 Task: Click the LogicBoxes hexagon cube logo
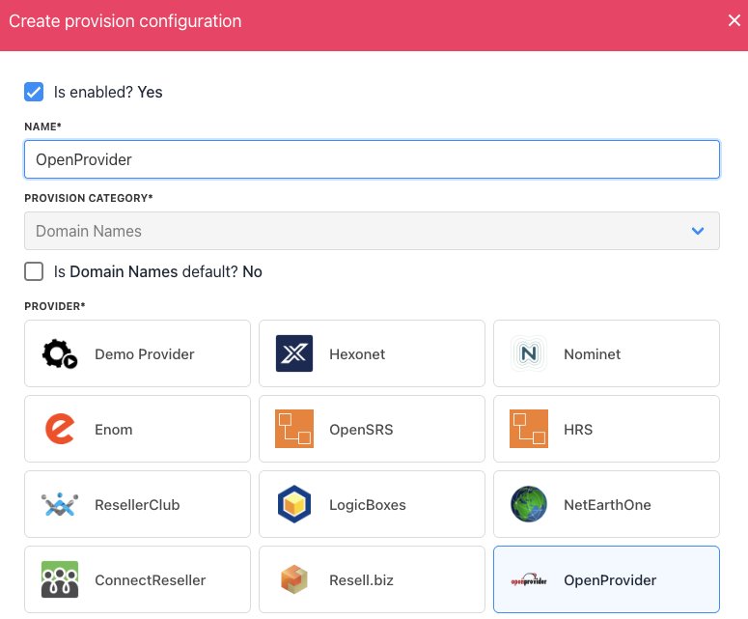[294, 504]
